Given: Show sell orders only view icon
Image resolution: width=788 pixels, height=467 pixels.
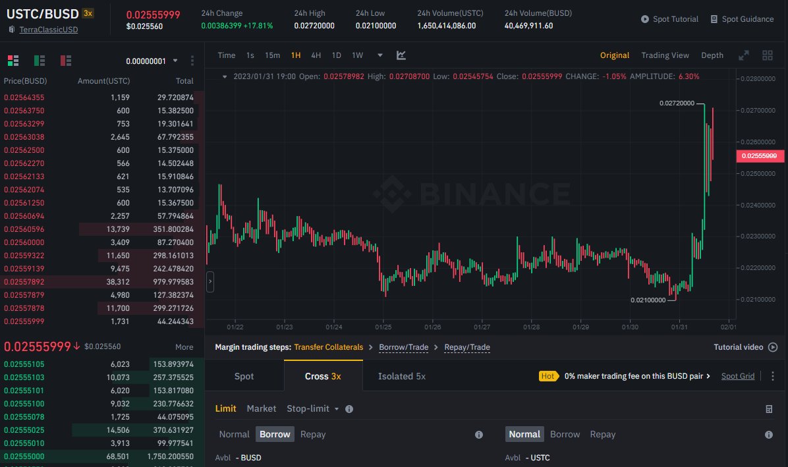Looking at the screenshot, I should (65, 61).
